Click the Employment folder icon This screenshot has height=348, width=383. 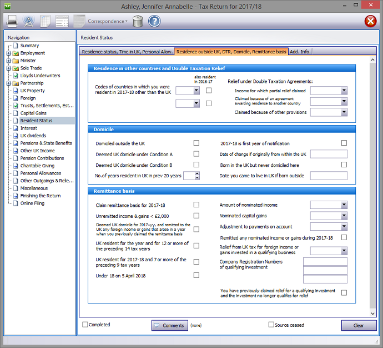click(16, 53)
